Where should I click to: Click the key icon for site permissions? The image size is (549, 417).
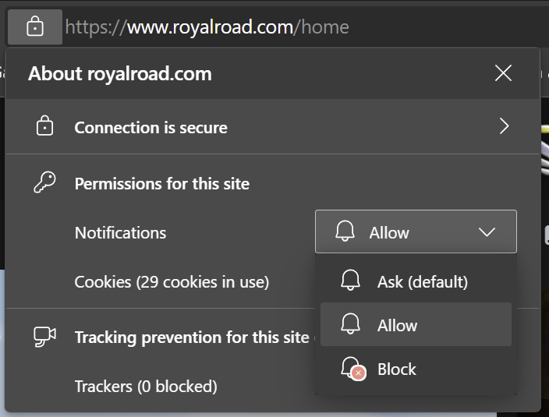[44, 182]
